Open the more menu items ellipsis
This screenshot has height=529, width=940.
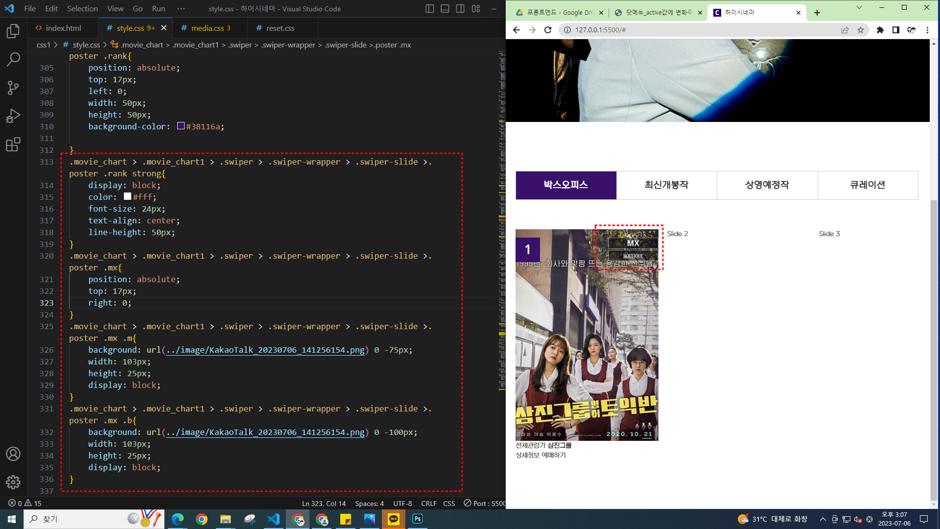click(x=181, y=9)
